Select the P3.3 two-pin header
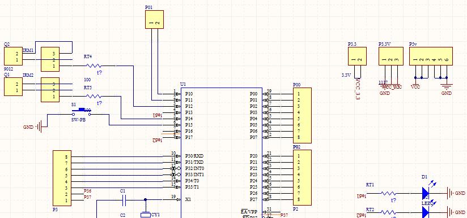Viewport: 467px width, 218px height. click(x=358, y=56)
